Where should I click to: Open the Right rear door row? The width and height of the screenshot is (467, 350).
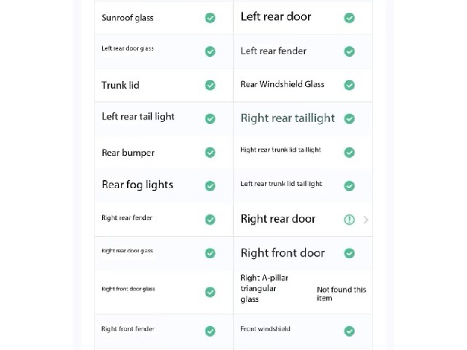click(x=303, y=219)
